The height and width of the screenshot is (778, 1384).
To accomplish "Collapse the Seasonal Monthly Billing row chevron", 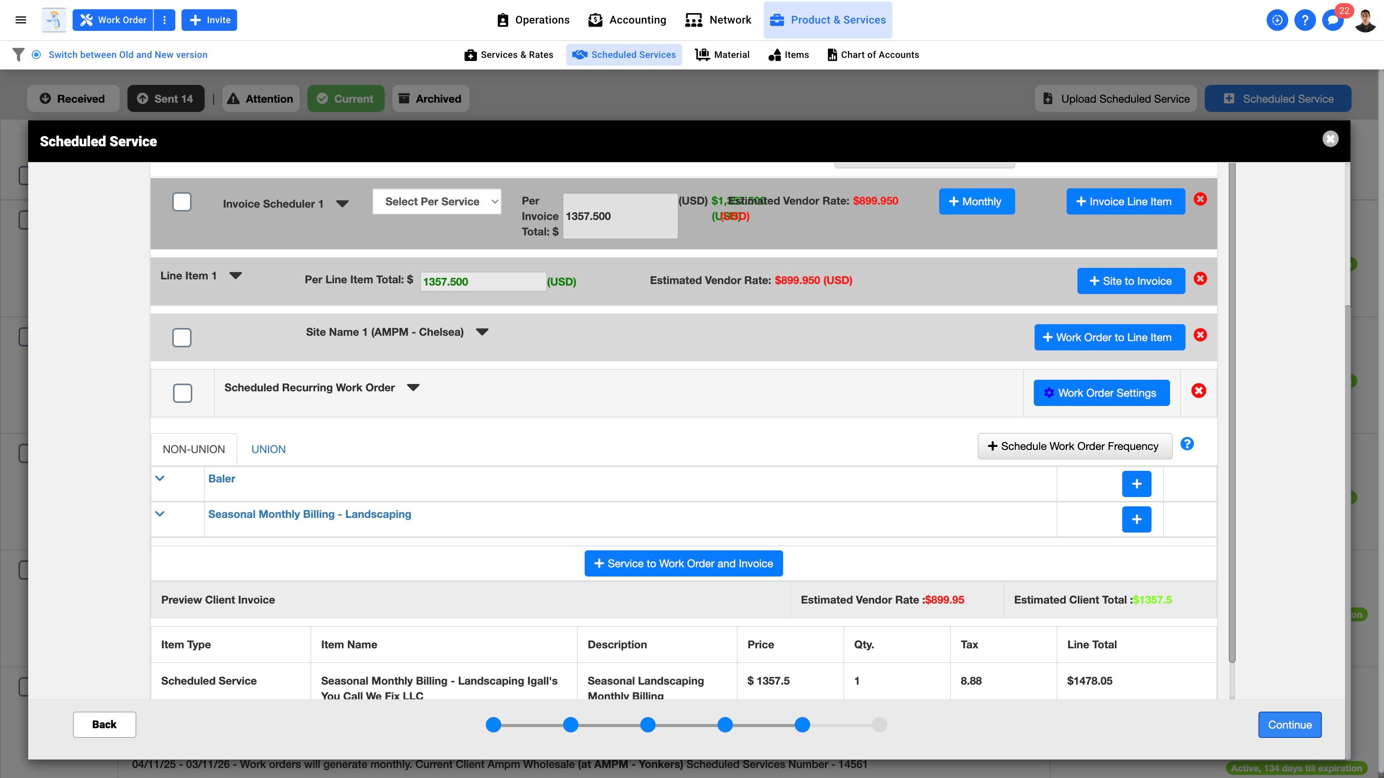I will pyautogui.click(x=159, y=514).
